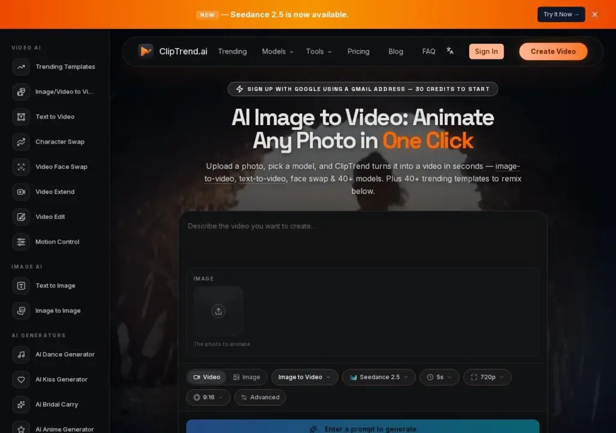Click the Enter a prompt to generate button
Viewport: 616px width, 433px height.
(x=363, y=427)
